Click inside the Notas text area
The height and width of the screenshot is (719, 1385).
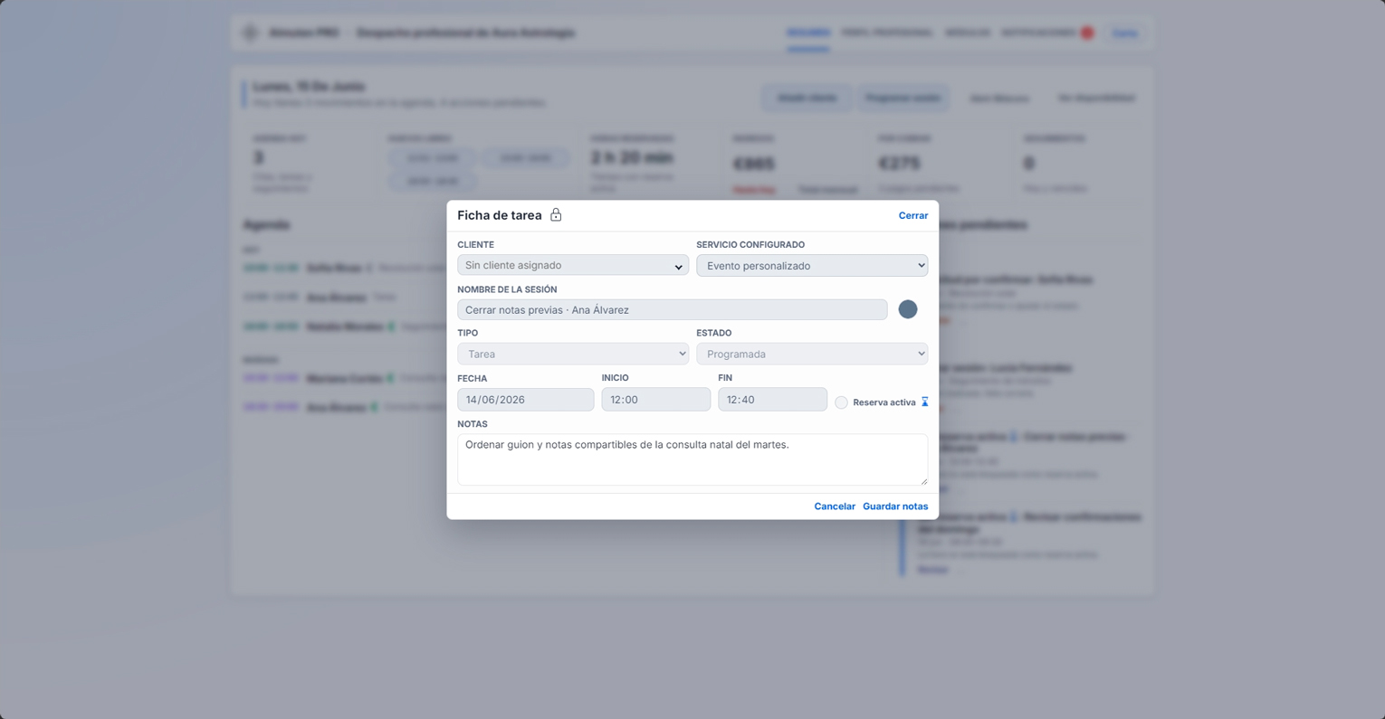692,459
